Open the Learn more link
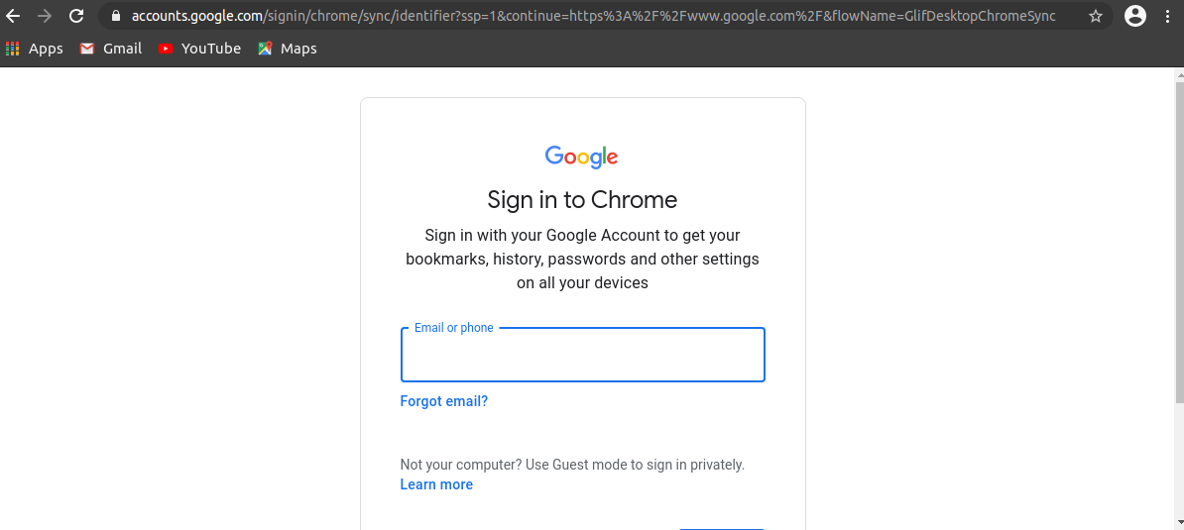This screenshot has height=530, width=1184. click(x=436, y=484)
